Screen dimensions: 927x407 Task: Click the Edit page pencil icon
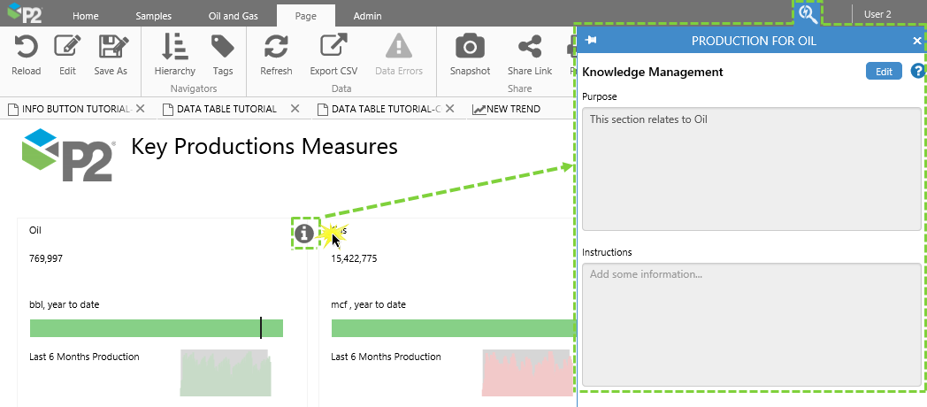pyautogui.click(x=67, y=48)
